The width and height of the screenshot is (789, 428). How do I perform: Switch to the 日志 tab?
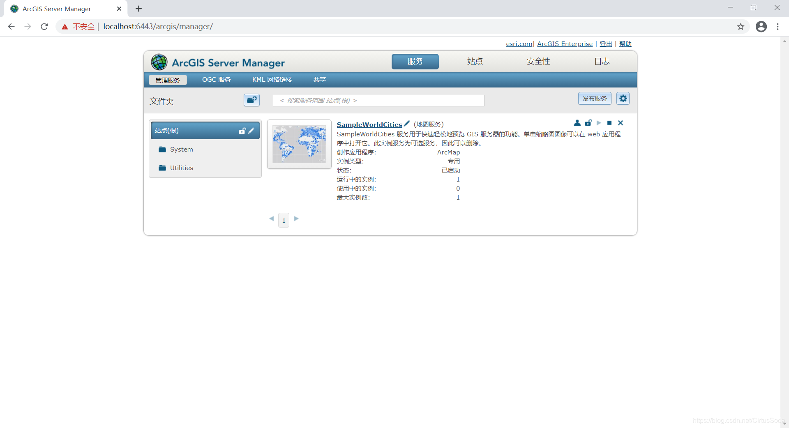point(602,62)
